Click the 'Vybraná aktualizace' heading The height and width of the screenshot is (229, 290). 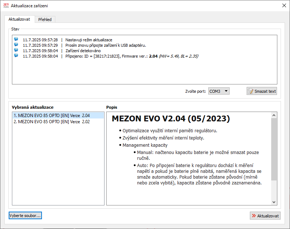coord(33,107)
